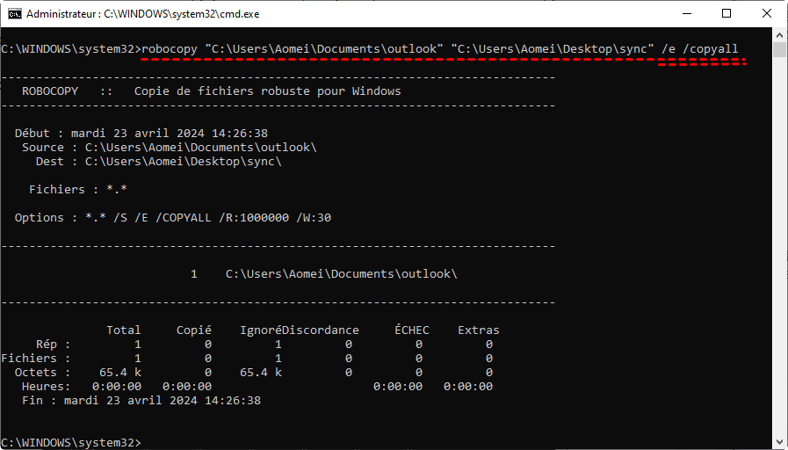Click the Début start date line
The width and height of the screenshot is (788, 450).
(x=141, y=133)
